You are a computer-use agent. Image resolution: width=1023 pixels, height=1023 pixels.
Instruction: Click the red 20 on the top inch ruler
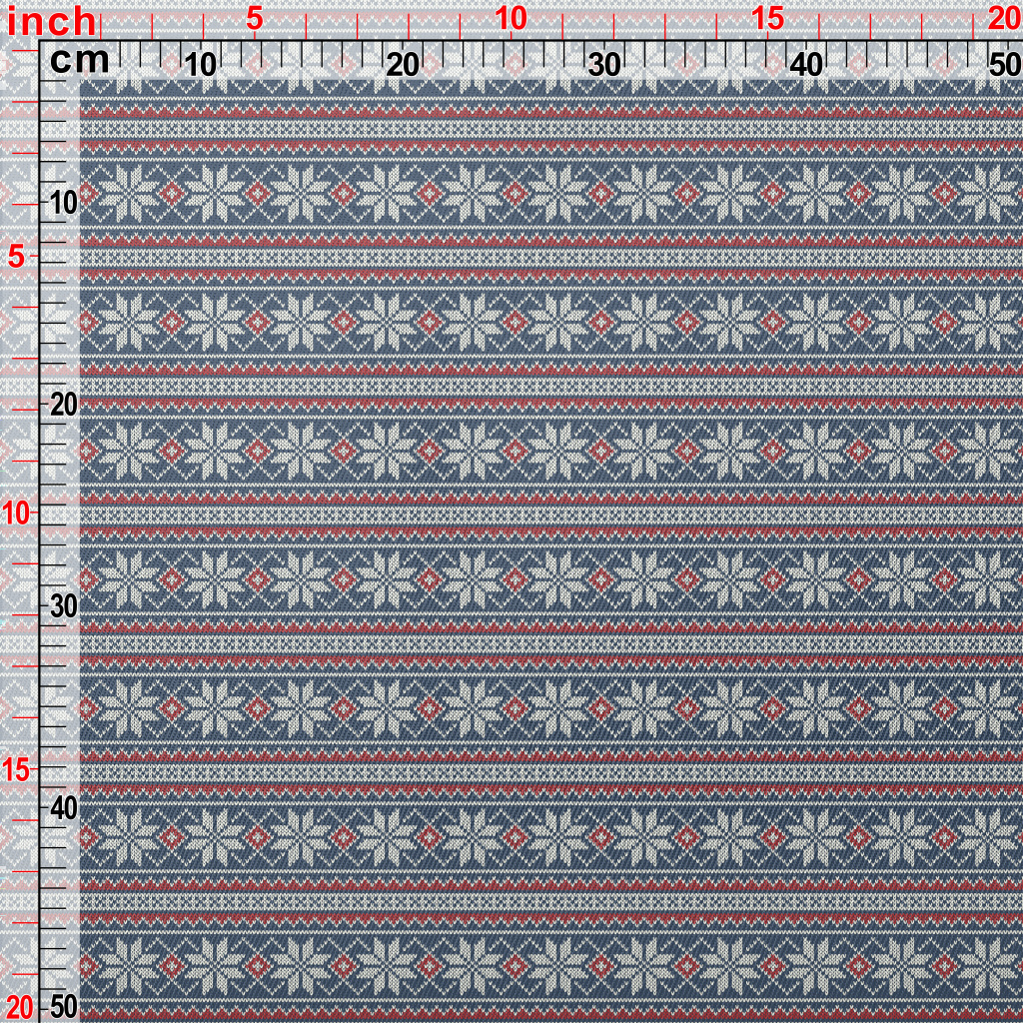1003,18
